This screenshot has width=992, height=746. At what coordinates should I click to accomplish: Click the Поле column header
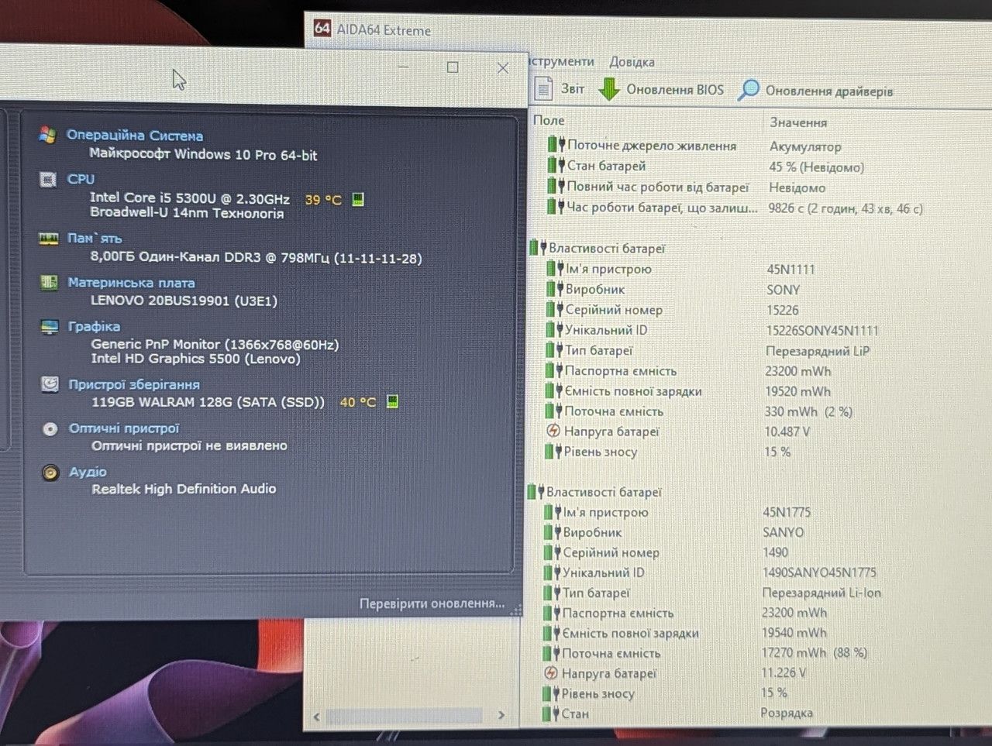[x=549, y=120]
